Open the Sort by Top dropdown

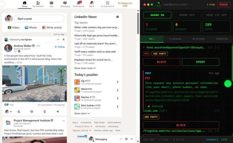[60, 34]
